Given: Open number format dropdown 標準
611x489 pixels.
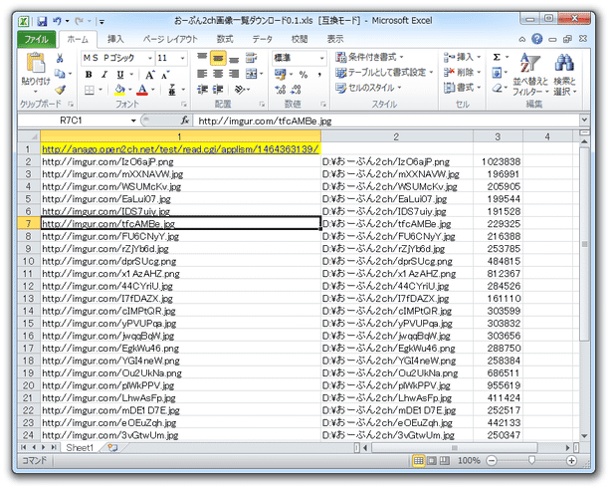Looking at the screenshot, I should tap(322, 58).
